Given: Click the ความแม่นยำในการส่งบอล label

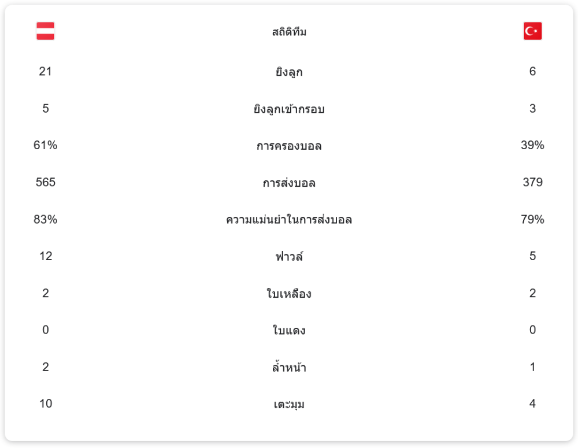Looking at the screenshot, I should [x=289, y=220].
